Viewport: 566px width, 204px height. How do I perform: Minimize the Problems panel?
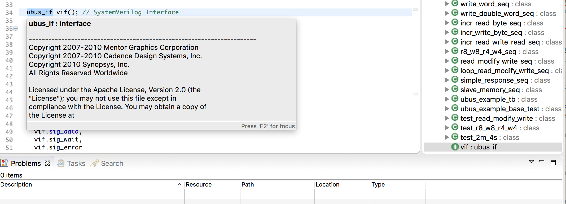click(x=542, y=161)
